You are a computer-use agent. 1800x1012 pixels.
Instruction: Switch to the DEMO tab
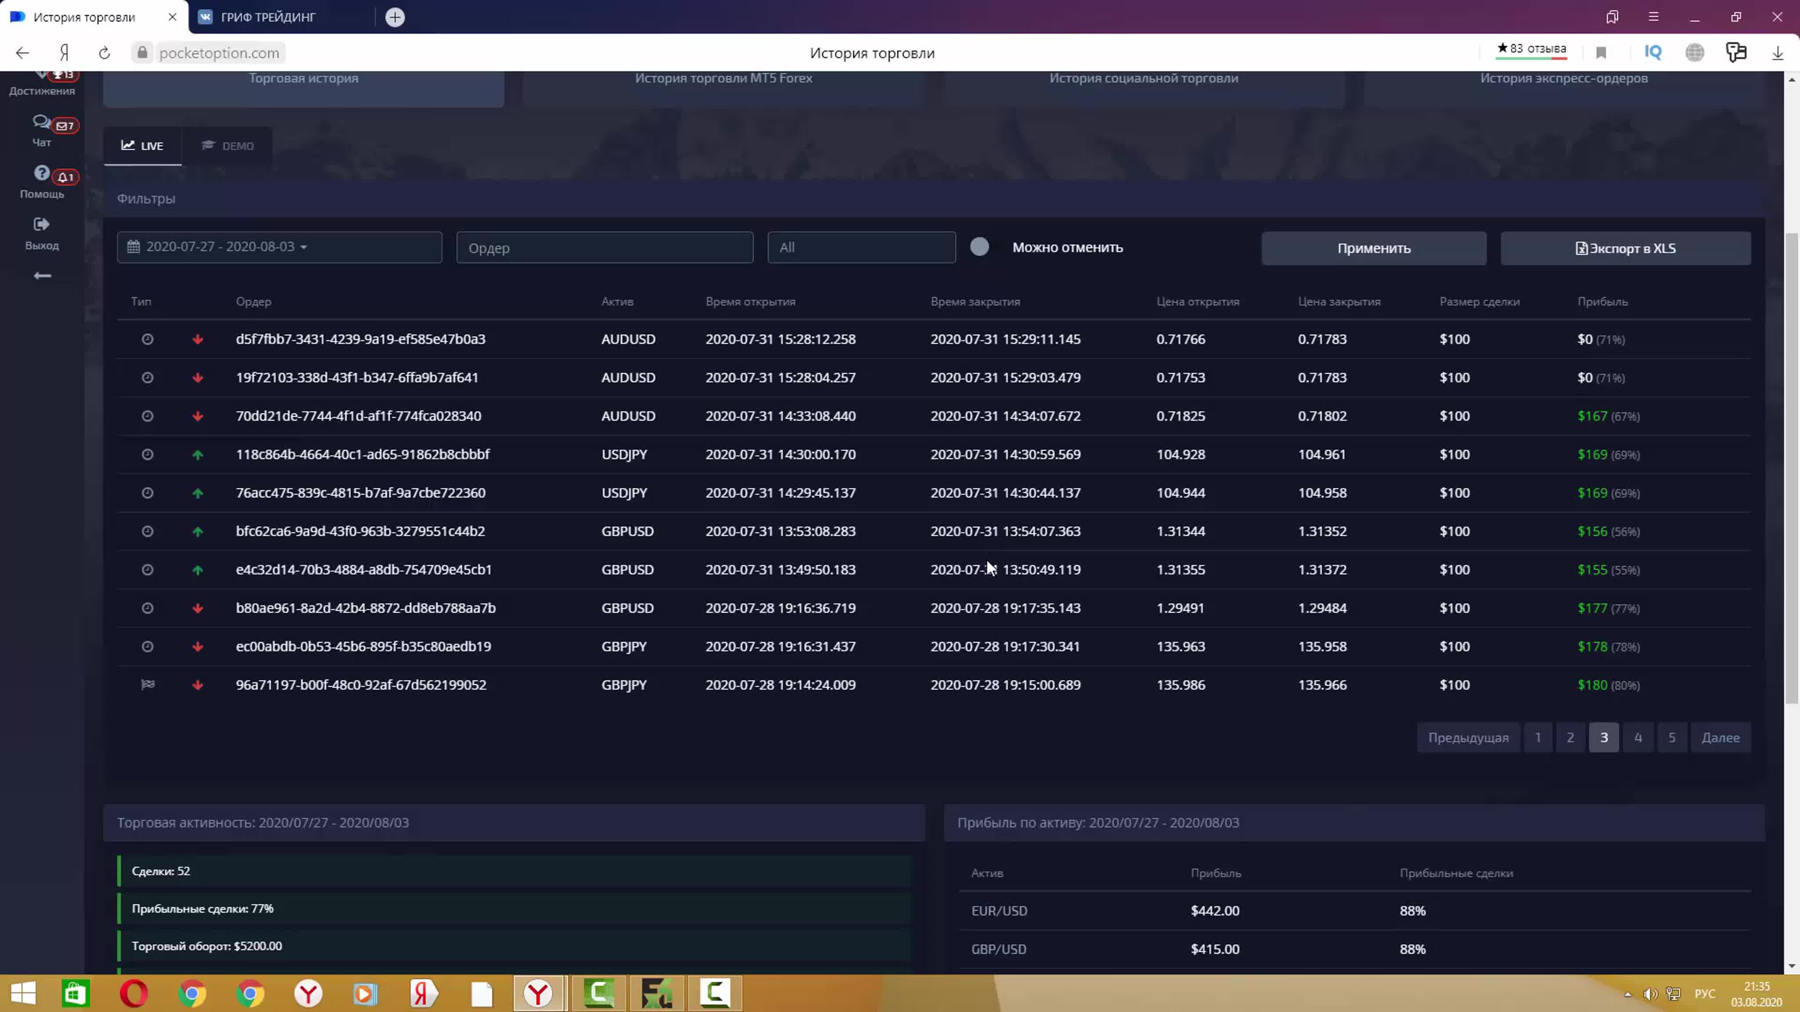(x=228, y=146)
